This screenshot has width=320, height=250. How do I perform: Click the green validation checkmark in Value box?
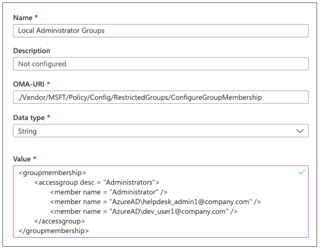(302, 172)
